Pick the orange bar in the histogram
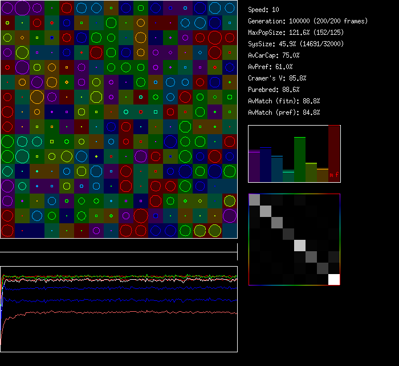The width and height of the screenshot is (399, 366). 323,175
